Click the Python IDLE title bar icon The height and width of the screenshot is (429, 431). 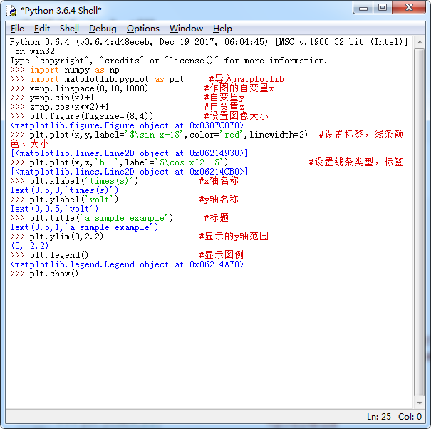coord(11,11)
